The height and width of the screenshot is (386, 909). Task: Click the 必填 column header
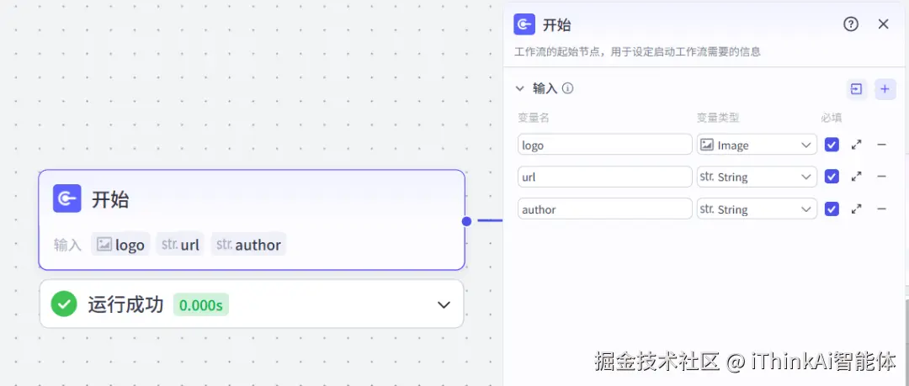click(832, 118)
